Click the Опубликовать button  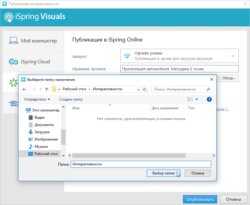[x=200, y=199]
